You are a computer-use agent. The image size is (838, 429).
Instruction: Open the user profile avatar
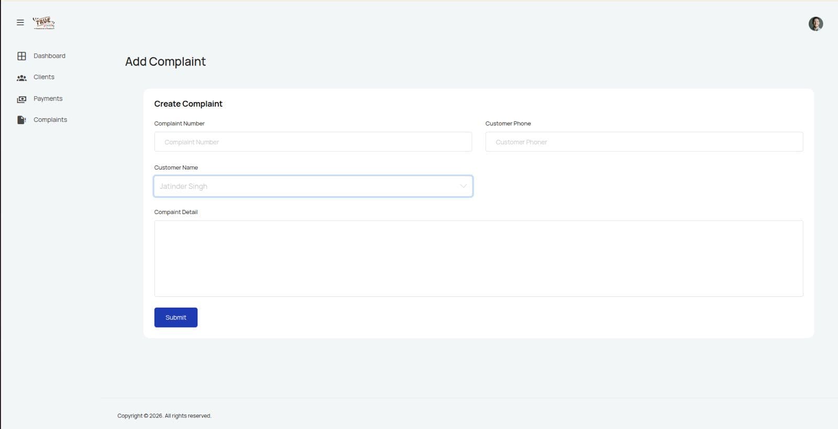tap(815, 24)
